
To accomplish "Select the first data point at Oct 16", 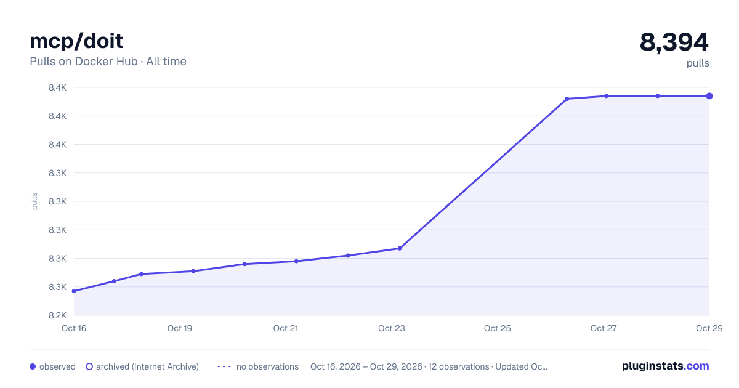I will [x=74, y=291].
